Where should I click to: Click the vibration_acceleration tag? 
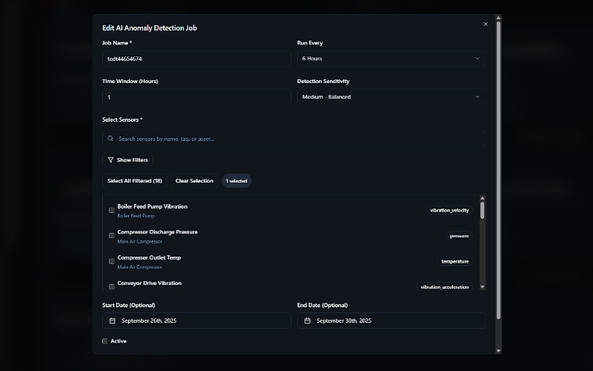tap(444, 286)
